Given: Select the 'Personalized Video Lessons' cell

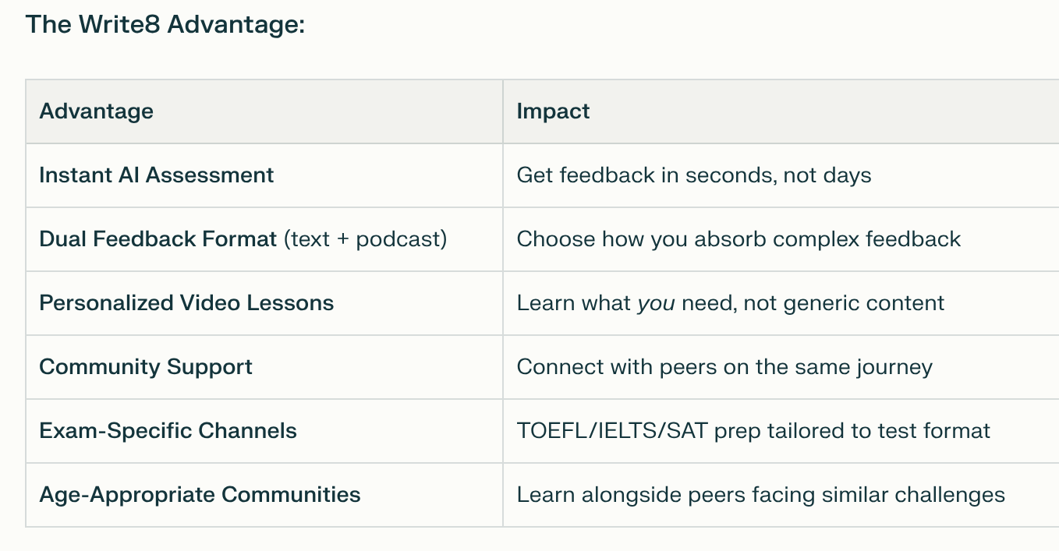Looking at the screenshot, I should click(x=186, y=302).
